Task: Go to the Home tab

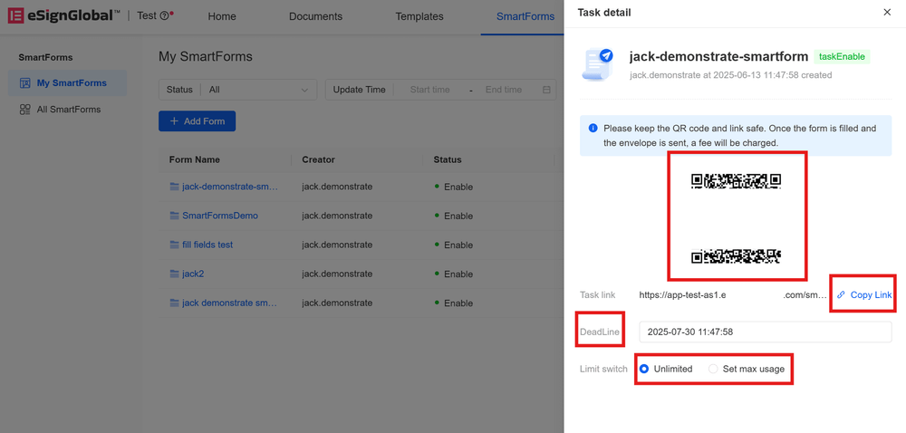Action: click(x=222, y=16)
